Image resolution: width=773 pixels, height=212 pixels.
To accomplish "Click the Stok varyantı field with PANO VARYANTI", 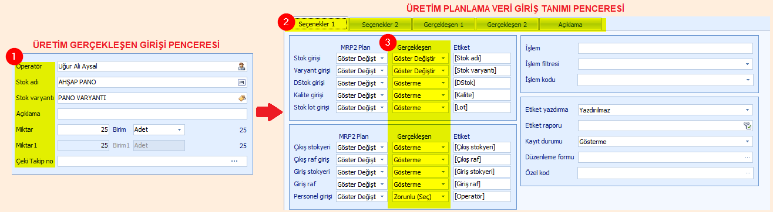I will (x=152, y=98).
